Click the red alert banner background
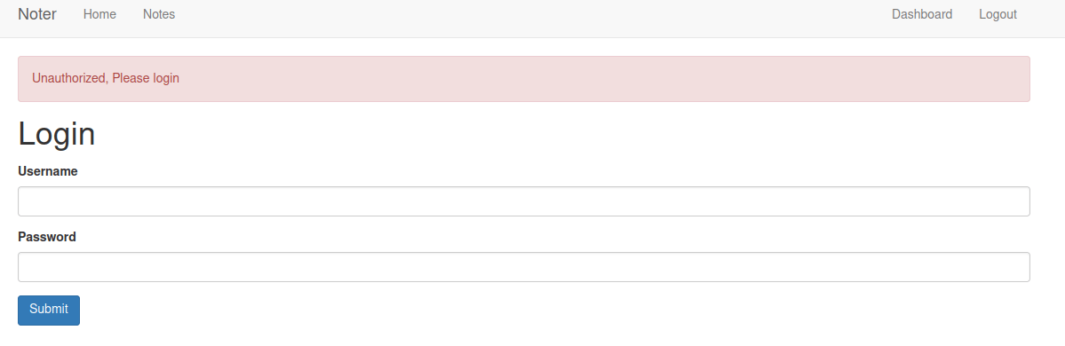The width and height of the screenshot is (1065, 346). tap(524, 79)
